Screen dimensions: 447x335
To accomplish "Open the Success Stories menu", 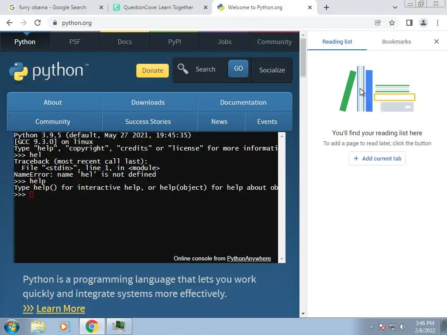I will 148,121.
